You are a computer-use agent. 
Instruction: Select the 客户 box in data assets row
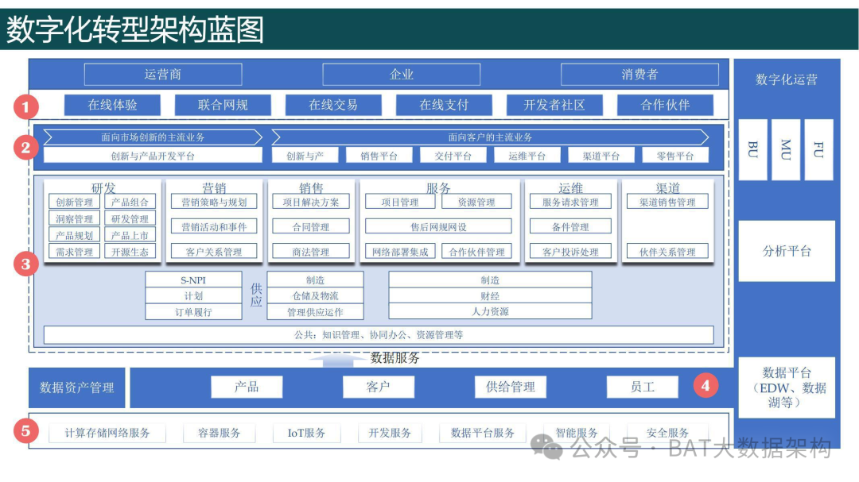click(378, 387)
